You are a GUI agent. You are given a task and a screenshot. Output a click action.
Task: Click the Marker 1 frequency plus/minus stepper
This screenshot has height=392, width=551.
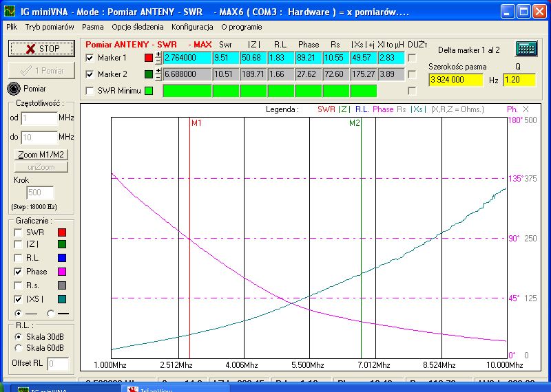pos(158,58)
